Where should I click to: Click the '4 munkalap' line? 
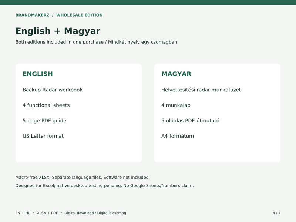176,105
